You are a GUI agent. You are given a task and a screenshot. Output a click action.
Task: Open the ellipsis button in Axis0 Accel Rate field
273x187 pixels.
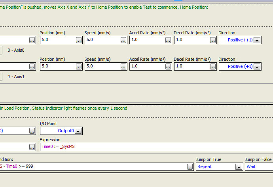coord(168,40)
